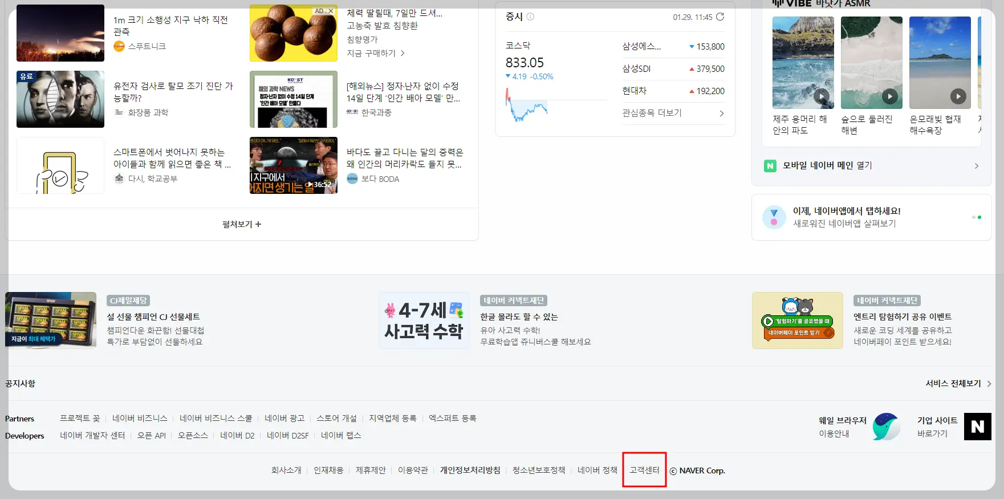The width and height of the screenshot is (1004, 499).
Task: Open 오픈소스 link
Action: coord(193,435)
